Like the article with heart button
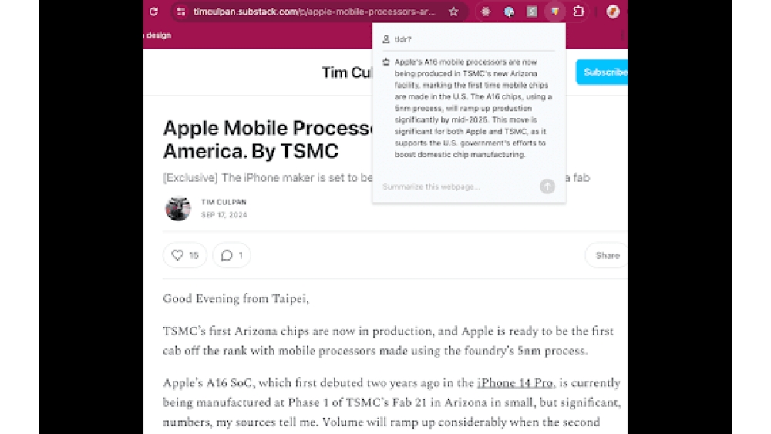The image size is (771, 434). pyautogui.click(x=185, y=255)
